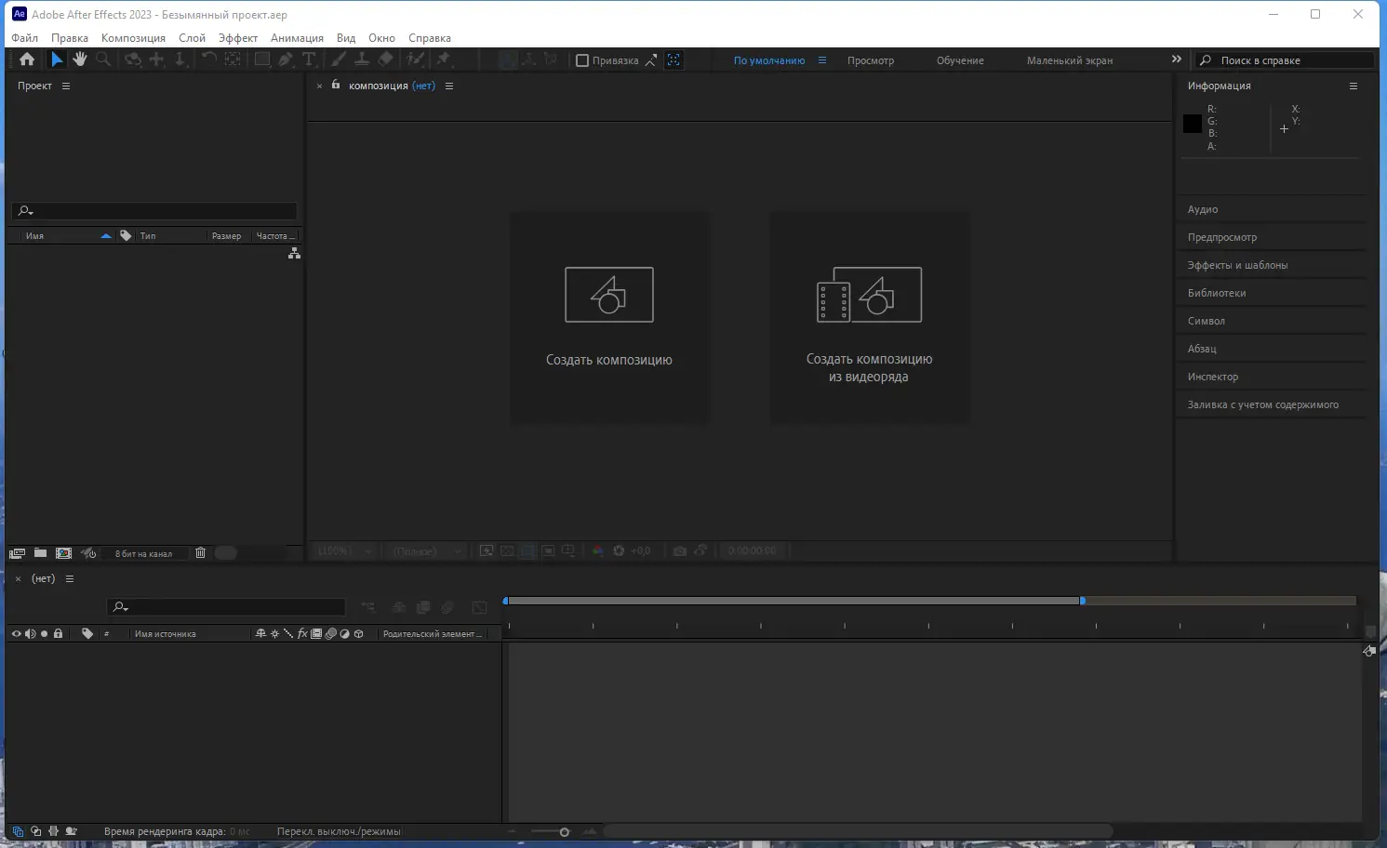Open the Композиция menu
This screenshot has width=1387, height=848.
click(133, 37)
